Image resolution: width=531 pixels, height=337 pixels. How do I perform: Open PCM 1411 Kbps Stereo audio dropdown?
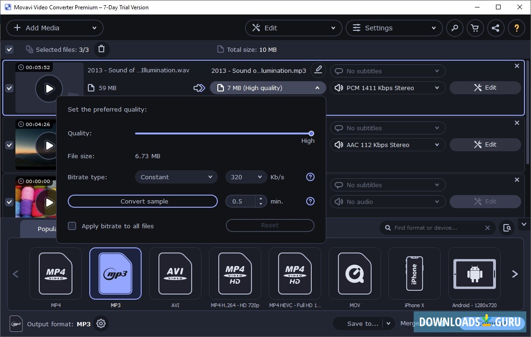click(388, 88)
